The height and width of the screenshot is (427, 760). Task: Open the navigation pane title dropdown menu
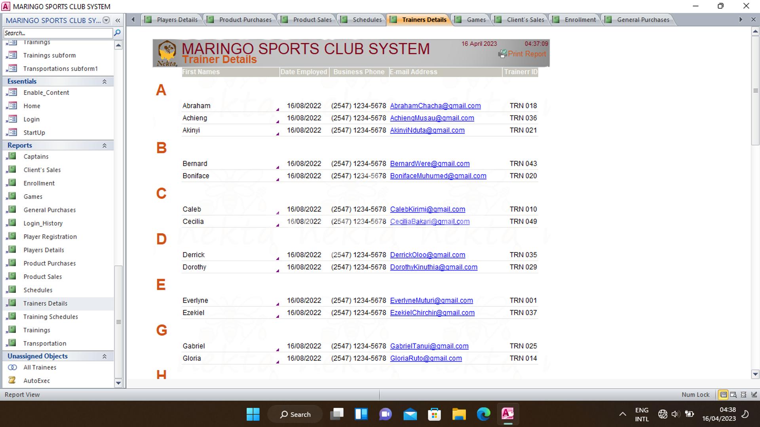(106, 20)
